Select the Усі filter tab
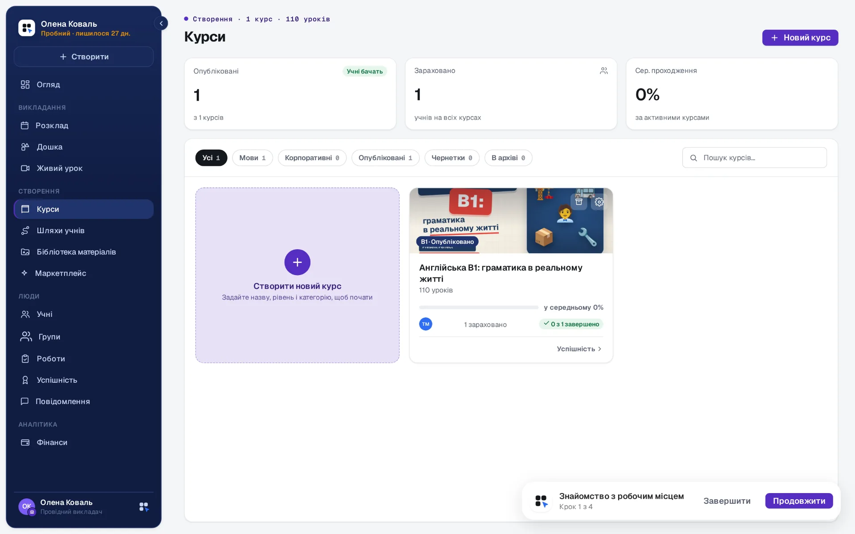Screen dimensions: 855x534 211,158
